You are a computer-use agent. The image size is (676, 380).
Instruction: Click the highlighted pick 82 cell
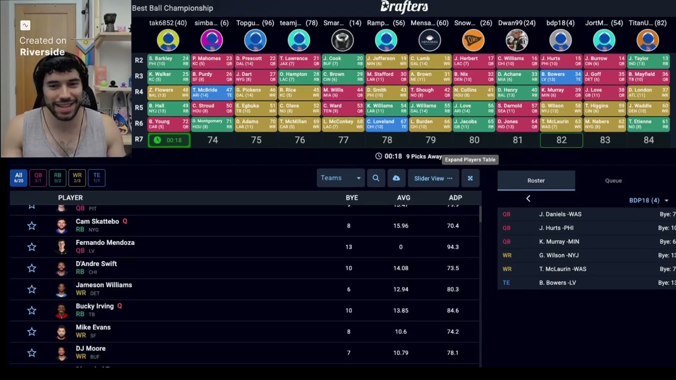[x=561, y=140]
